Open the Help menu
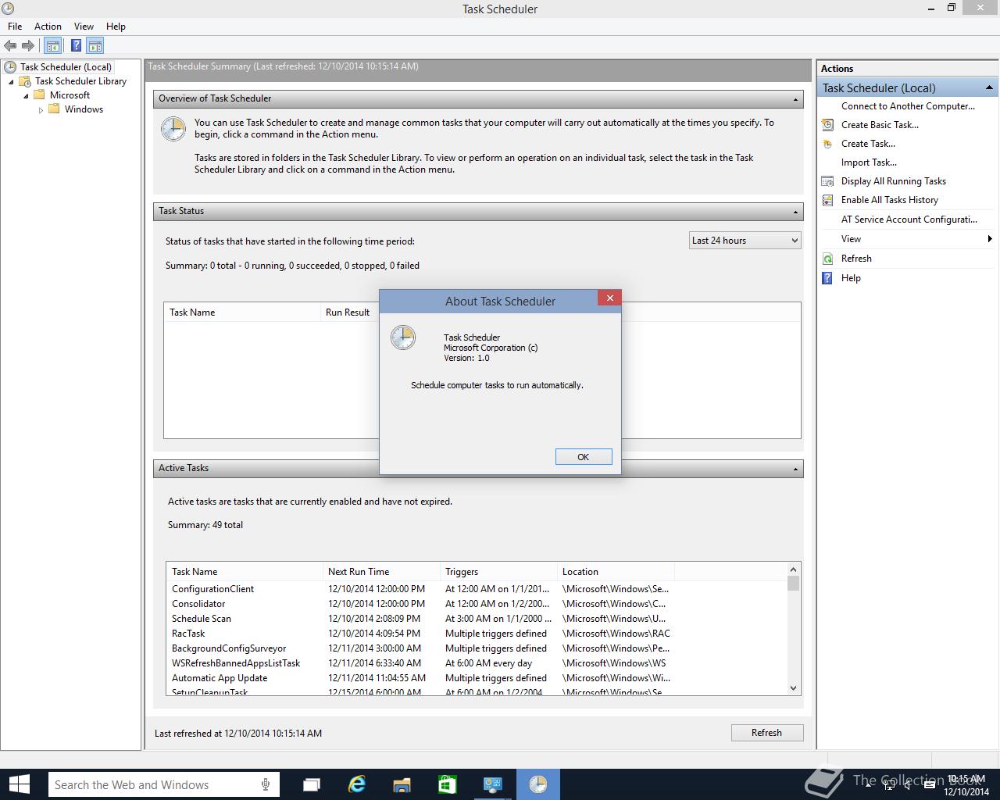Viewport: 1000px width, 800px height. [x=116, y=26]
